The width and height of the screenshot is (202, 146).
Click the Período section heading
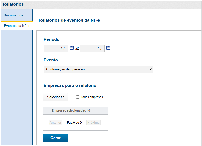click(x=52, y=39)
